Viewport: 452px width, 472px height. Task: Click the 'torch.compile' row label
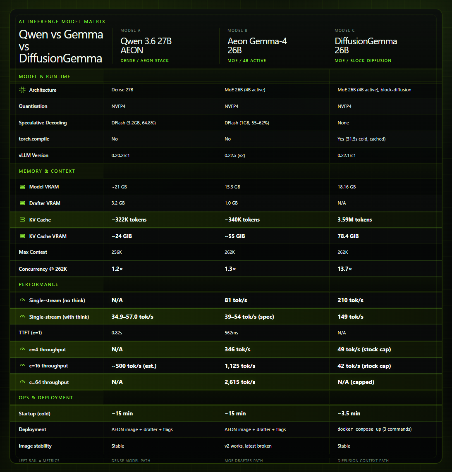pos(34,139)
